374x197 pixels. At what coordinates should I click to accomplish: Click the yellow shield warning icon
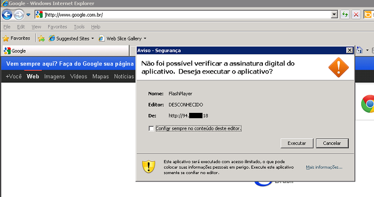pos(149,166)
